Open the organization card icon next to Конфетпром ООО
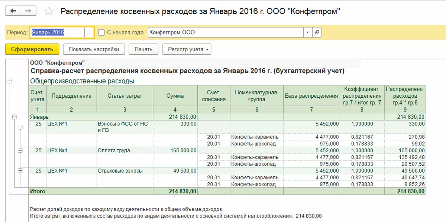The width and height of the screenshot is (446, 222). [x=317, y=32]
